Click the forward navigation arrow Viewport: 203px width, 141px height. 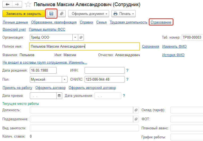(17, 5)
